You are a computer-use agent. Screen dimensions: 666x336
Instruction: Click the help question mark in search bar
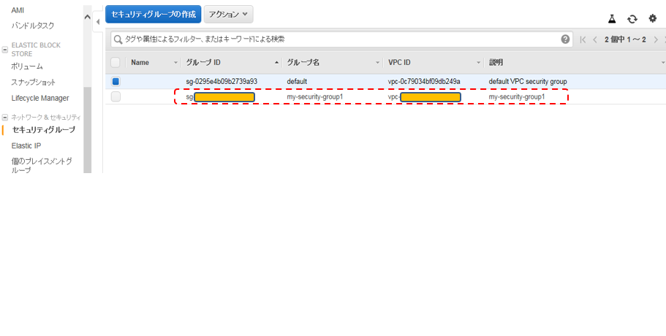tap(565, 39)
